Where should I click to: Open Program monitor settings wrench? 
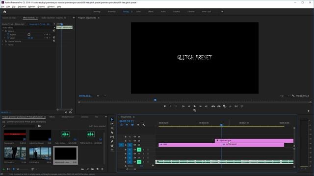click(x=293, y=96)
